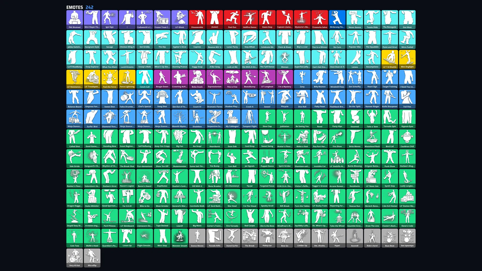Image resolution: width=482 pixels, height=271 pixels.
Task: Select the Force Lightning emote
Action: (127, 79)
